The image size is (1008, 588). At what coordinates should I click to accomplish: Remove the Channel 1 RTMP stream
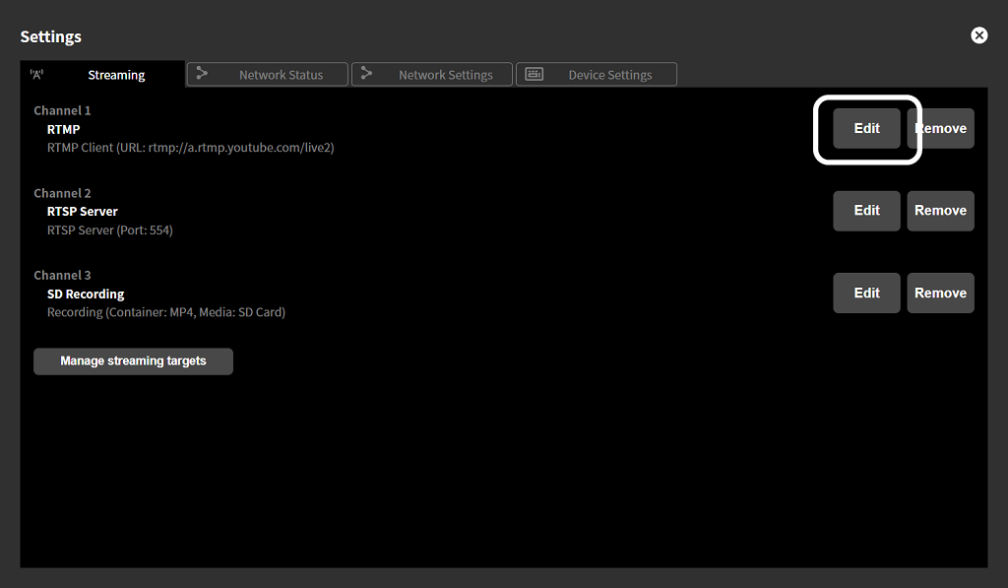[x=940, y=128]
